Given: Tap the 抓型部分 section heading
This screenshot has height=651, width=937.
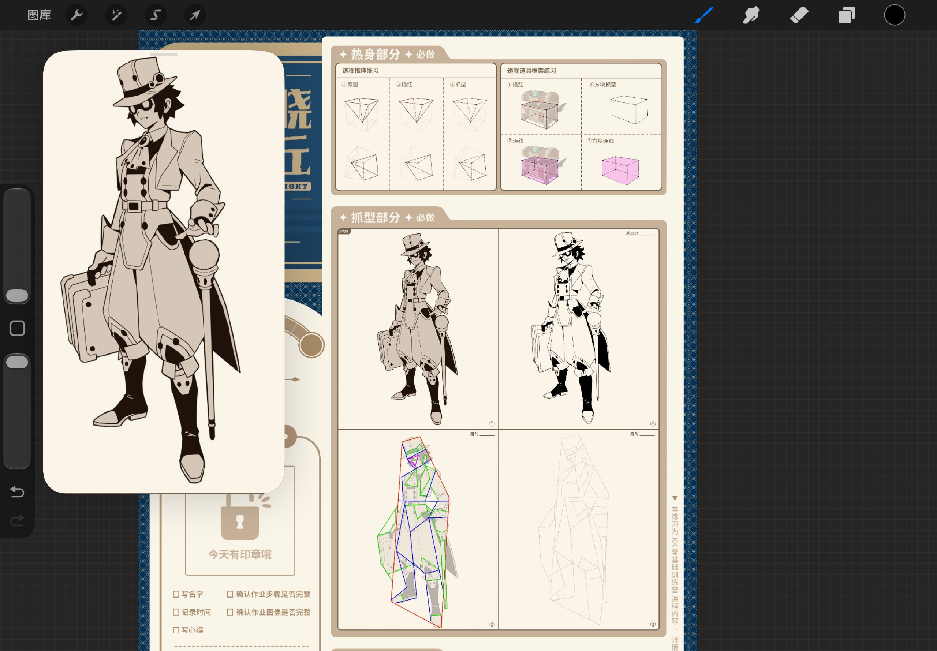Looking at the screenshot, I should [x=375, y=217].
